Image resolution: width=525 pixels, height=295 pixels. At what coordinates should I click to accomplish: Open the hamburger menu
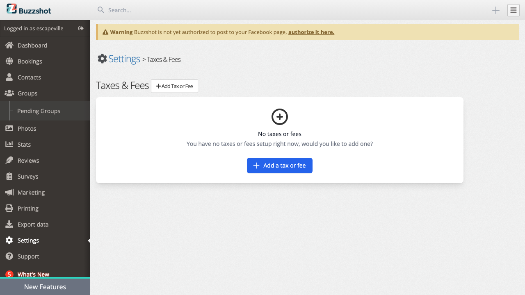click(x=513, y=10)
